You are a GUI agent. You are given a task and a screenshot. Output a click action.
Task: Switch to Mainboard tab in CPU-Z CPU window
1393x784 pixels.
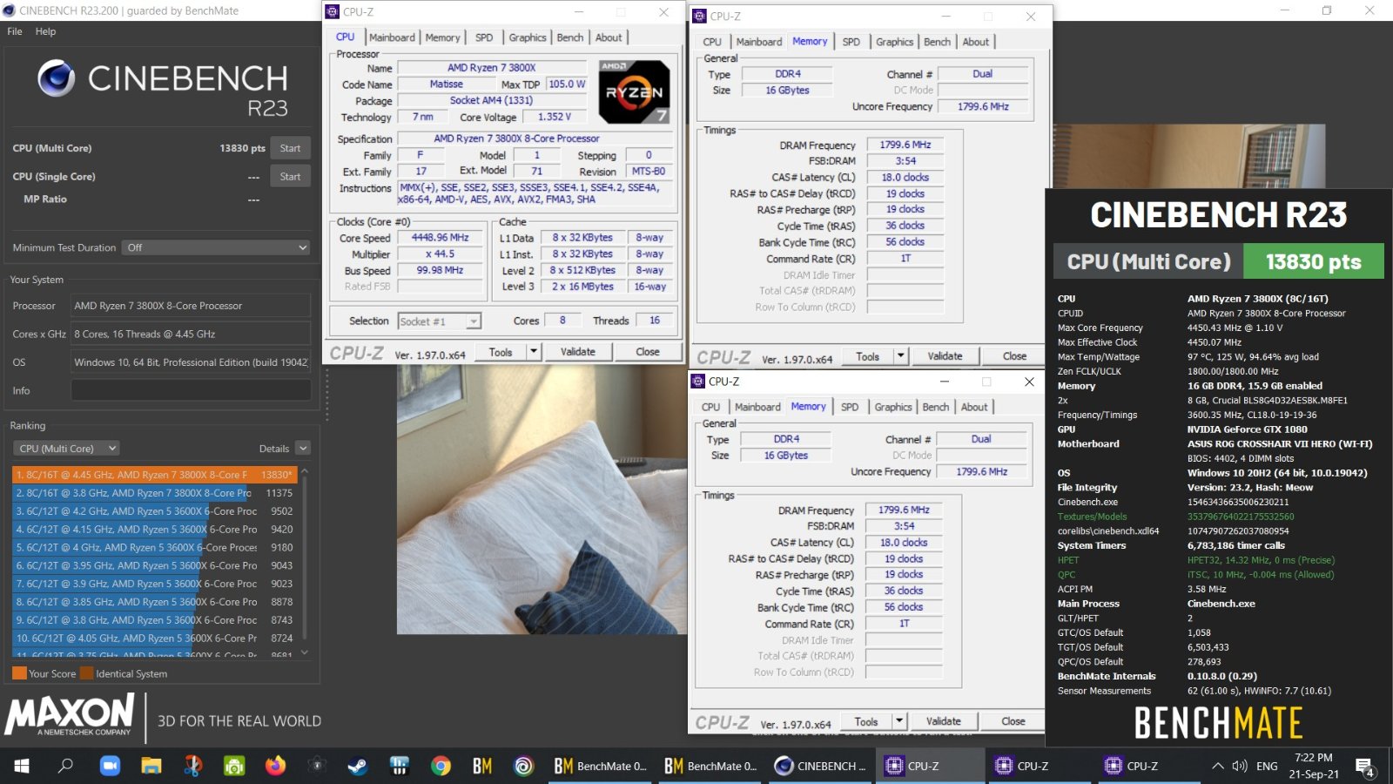tap(392, 37)
